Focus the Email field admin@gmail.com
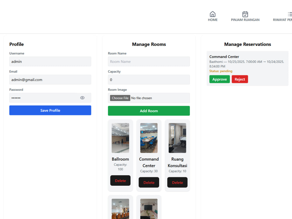292x219 pixels. pyautogui.click(x=50, y=80)
